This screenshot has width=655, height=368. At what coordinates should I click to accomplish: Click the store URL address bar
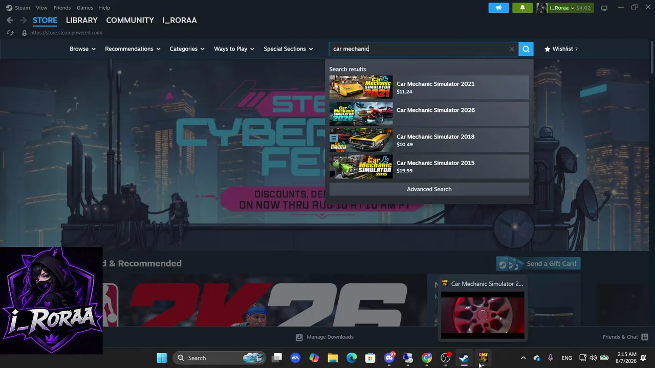pyautogui.click(x=67, y=33)
